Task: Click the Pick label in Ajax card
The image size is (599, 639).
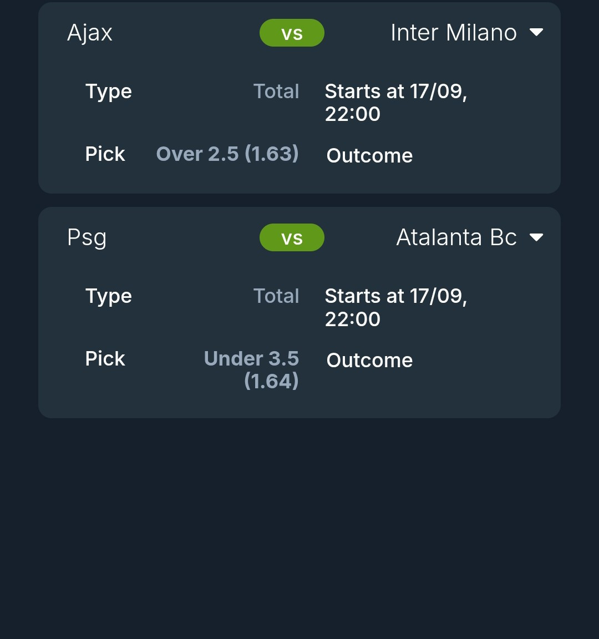Action: (105, 154)
